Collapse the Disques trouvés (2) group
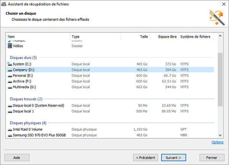 (26, 99)
